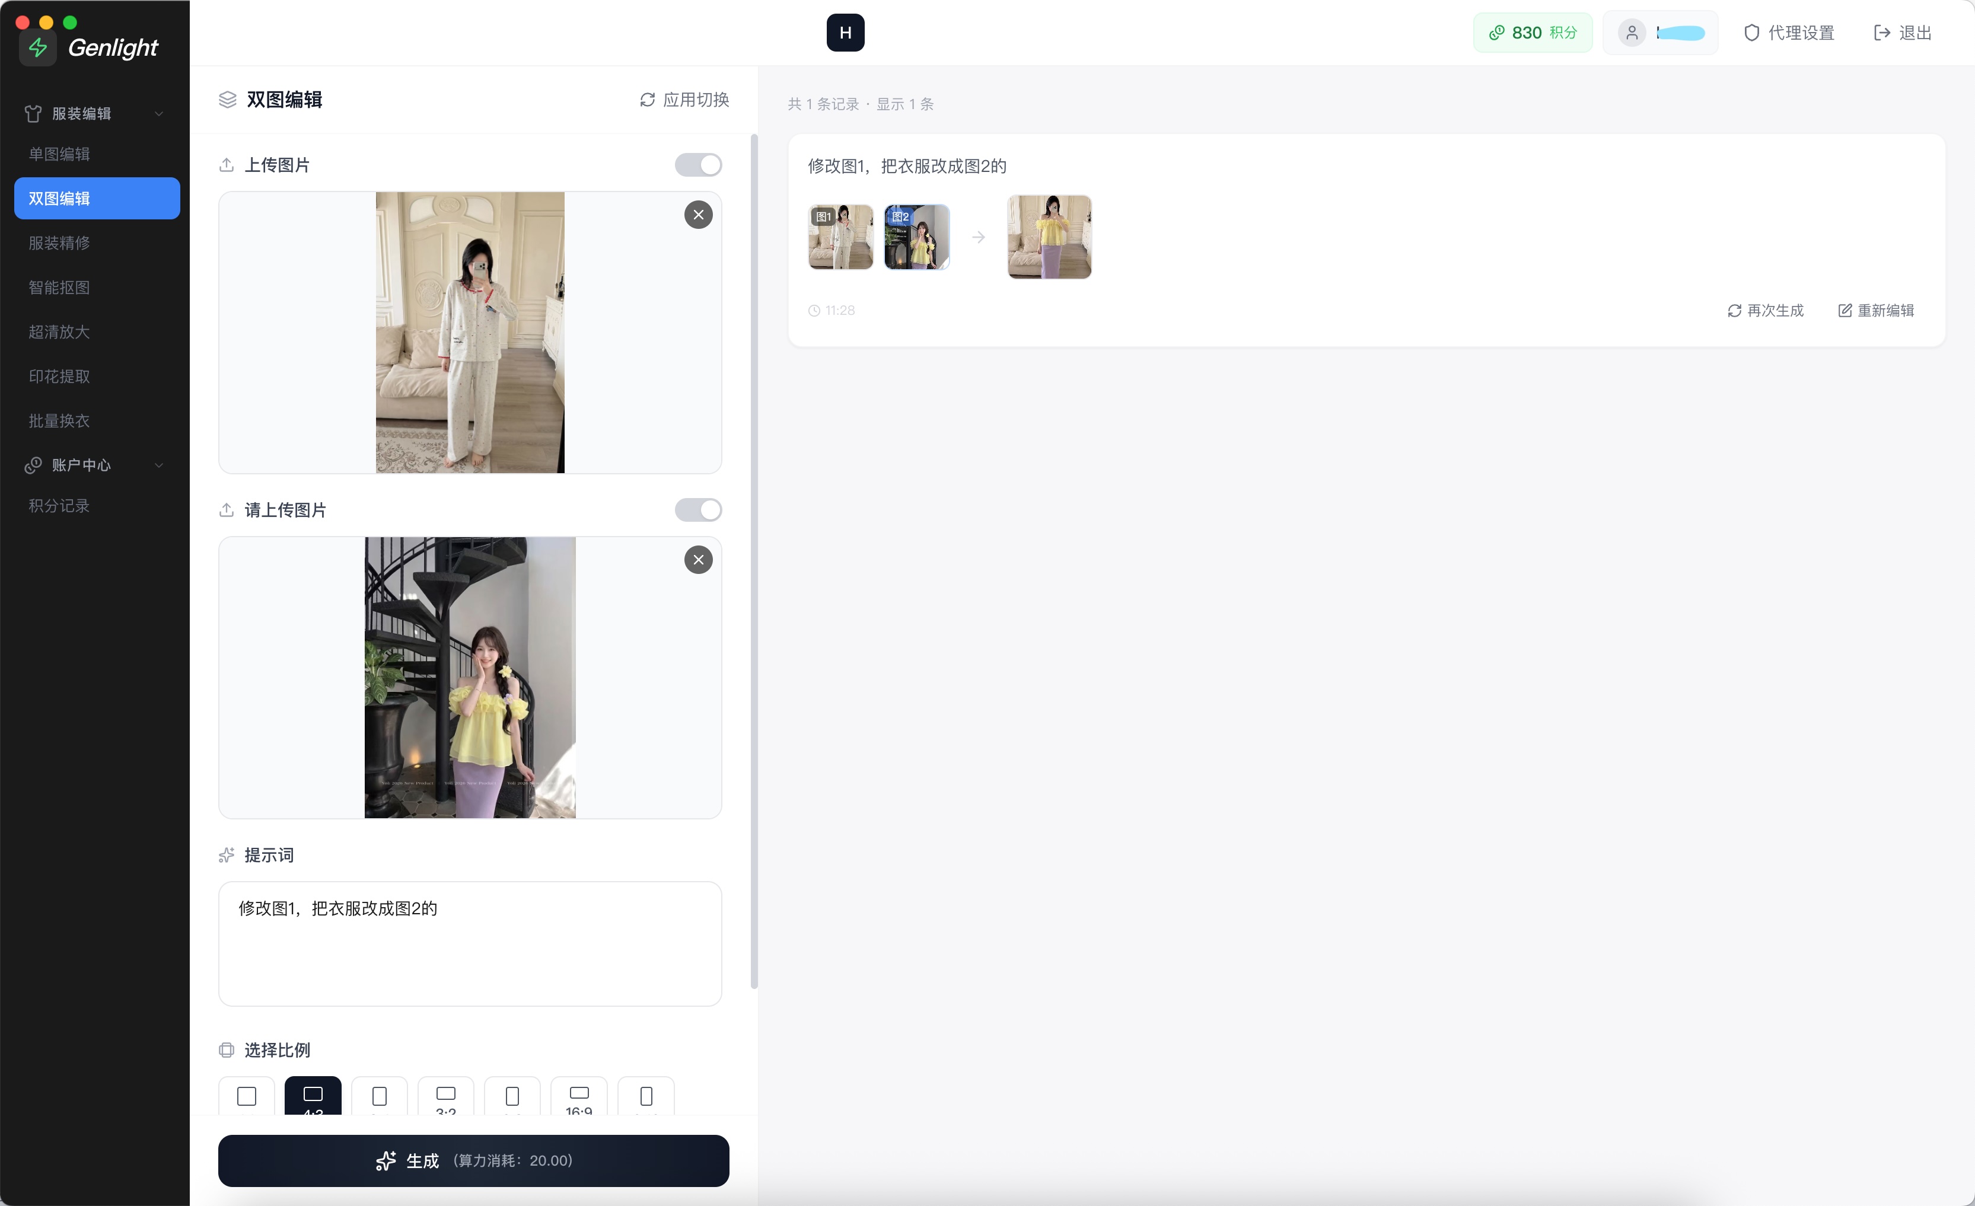The width and height of the screenshot is (1975, 1206).
Task: Toggle the 上传图片 switch
Action: [698, 165]
